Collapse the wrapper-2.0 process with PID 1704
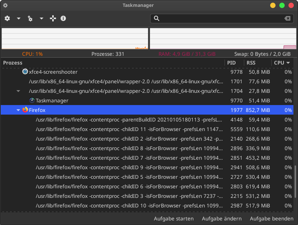 pyautogui.click(x=18, y=91)
